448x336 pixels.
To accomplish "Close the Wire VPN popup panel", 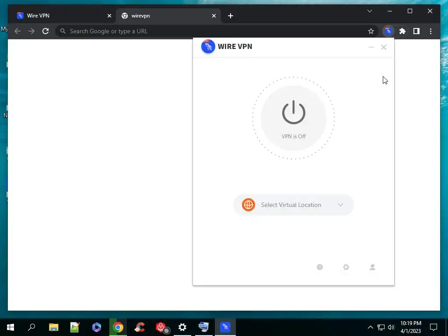I will 384,47.
